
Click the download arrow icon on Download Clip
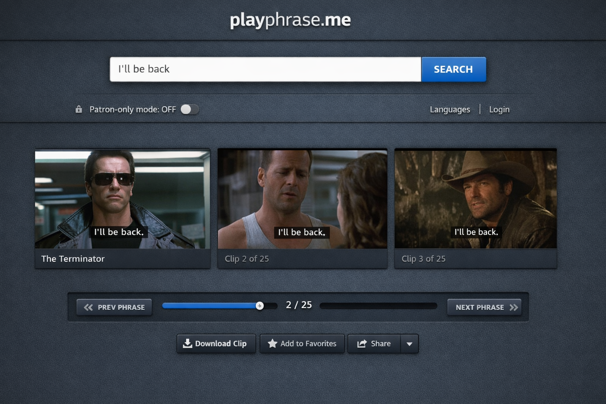[x=187, y=344]
